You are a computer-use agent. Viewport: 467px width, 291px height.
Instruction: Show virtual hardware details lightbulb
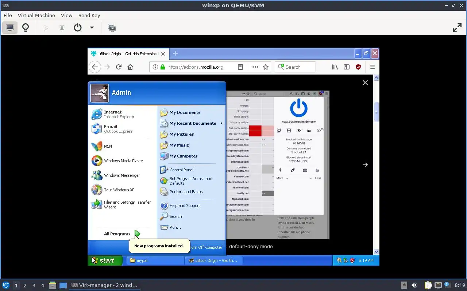(x=26, y=28)
